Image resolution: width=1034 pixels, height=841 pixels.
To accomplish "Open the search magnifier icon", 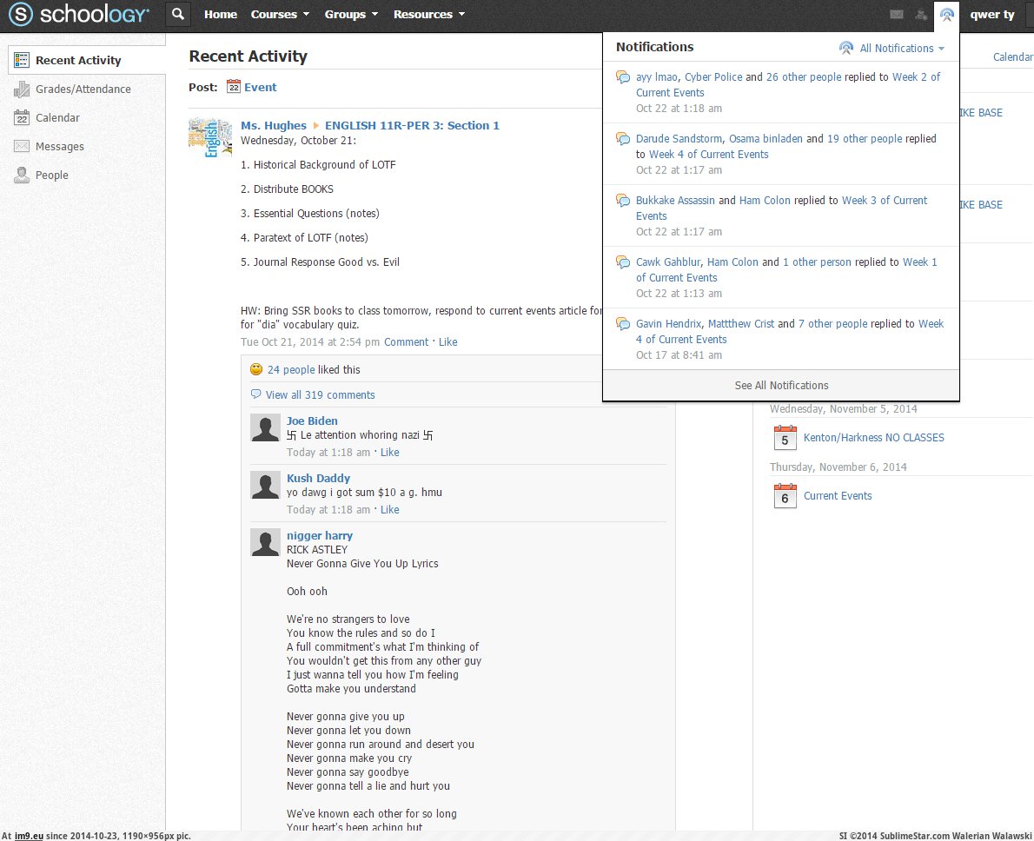I will tap(178, 14).
